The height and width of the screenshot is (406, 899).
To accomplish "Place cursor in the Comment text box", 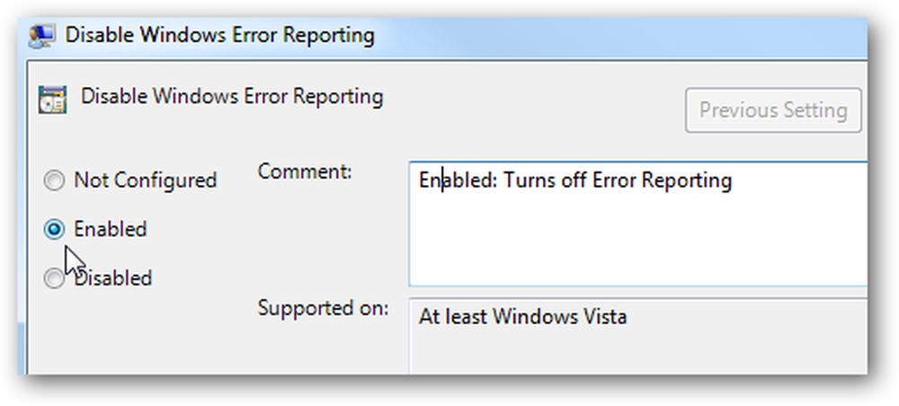I will tap(637, 224).
